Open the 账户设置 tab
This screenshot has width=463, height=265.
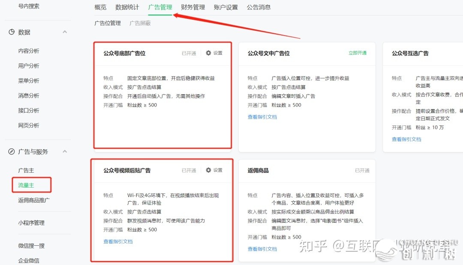pyautogui.click(x=225, y=7)
